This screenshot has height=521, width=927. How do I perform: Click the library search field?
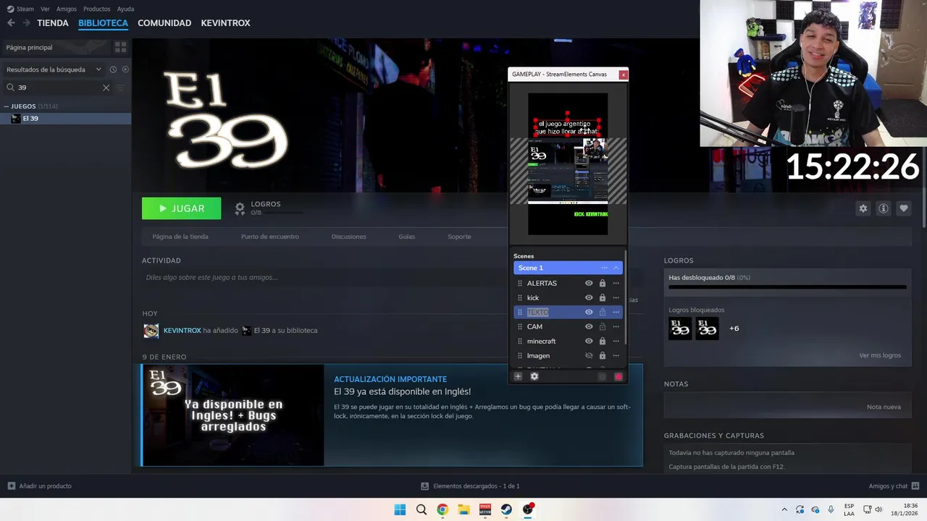pyautogui.click(x=58, y=88)
